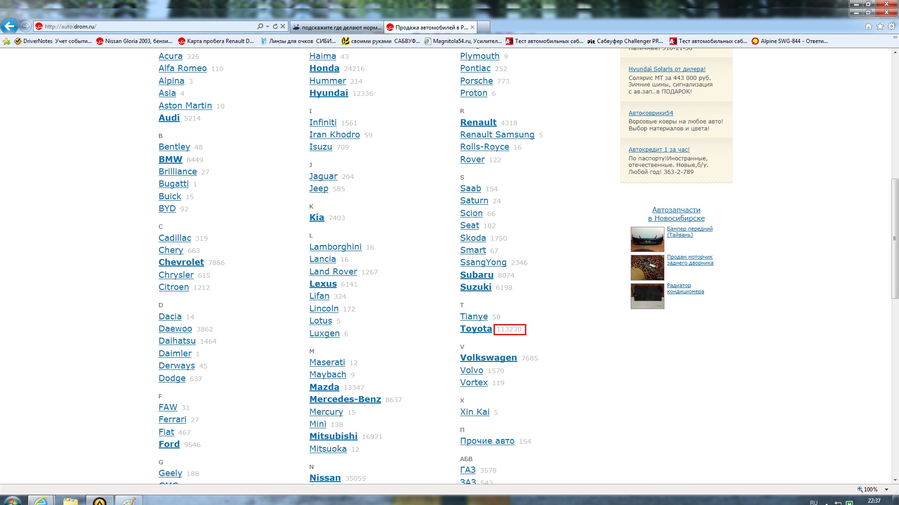Open the DriverNotes bookmark
The height and width of the screenshot is (505, 899).
tap(53, 41)
